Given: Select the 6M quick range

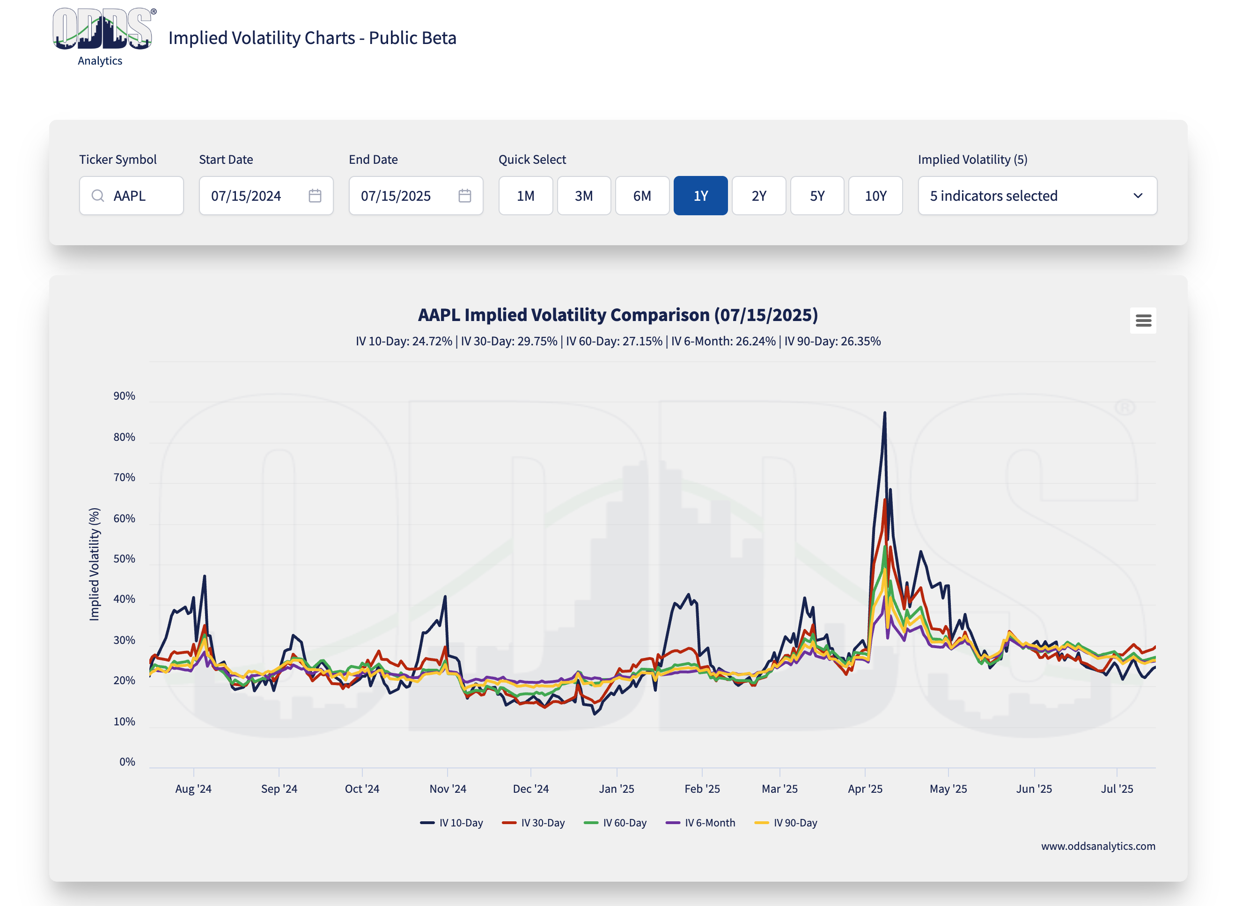Looking at the screenshot, I should pos(642,196).
